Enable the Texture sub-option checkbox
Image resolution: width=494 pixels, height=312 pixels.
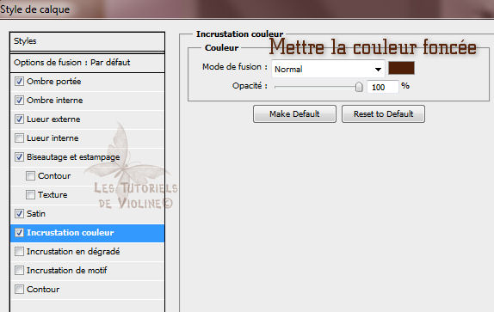30,195
